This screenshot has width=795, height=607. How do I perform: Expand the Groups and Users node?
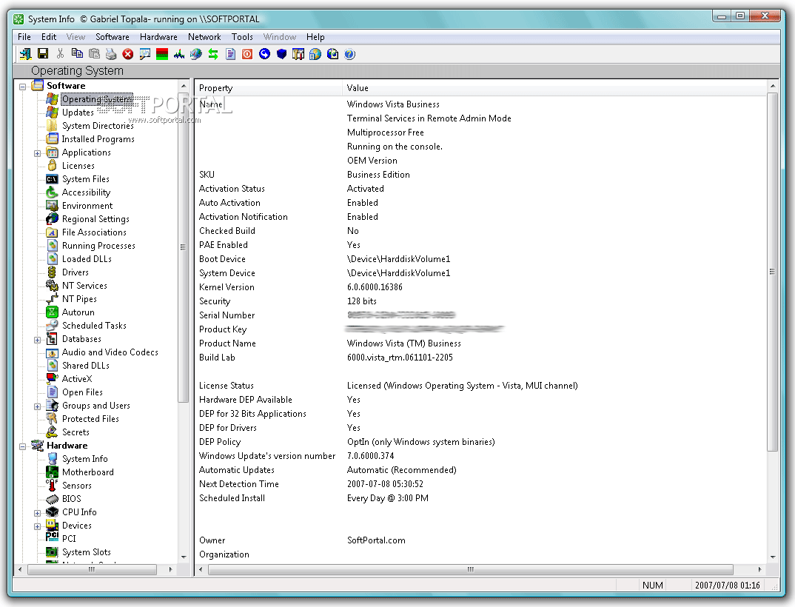pos(37,406)
